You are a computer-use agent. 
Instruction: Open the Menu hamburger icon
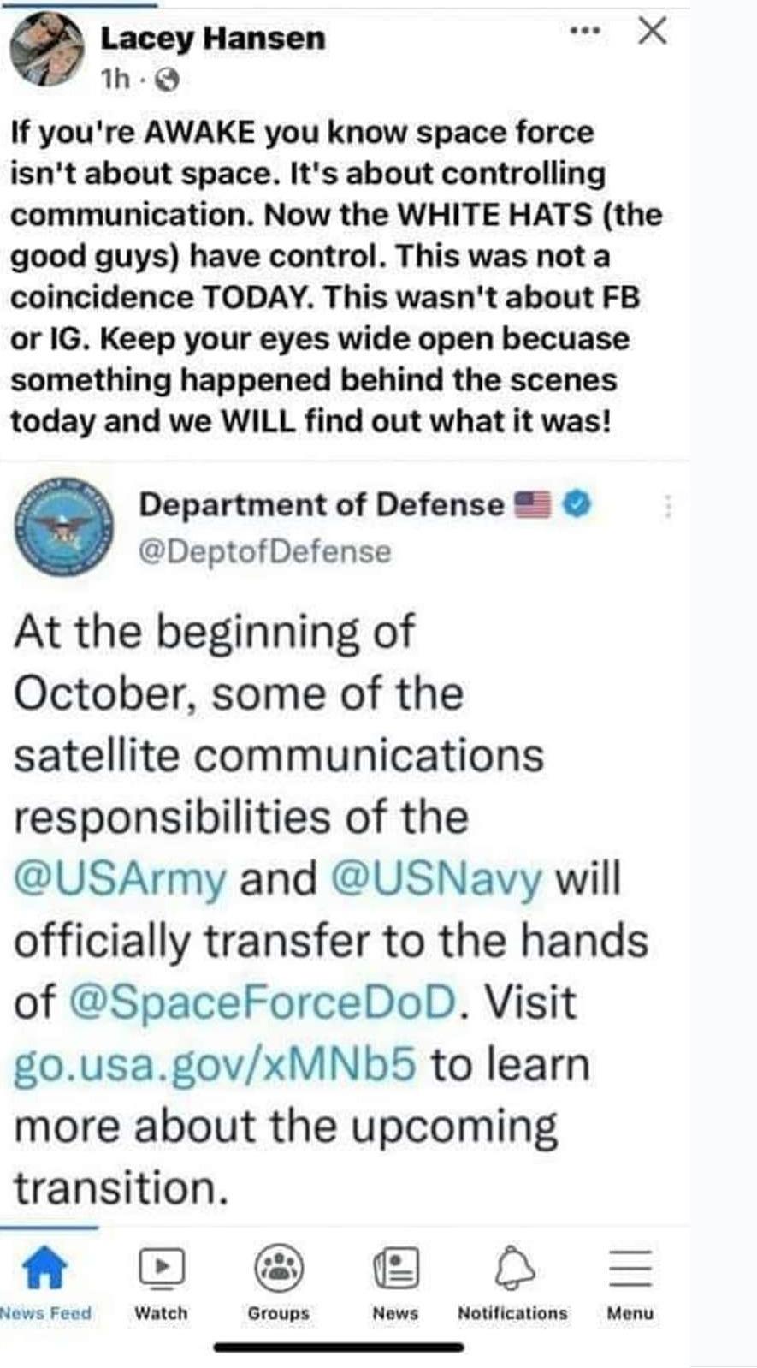pos(630,1267)
